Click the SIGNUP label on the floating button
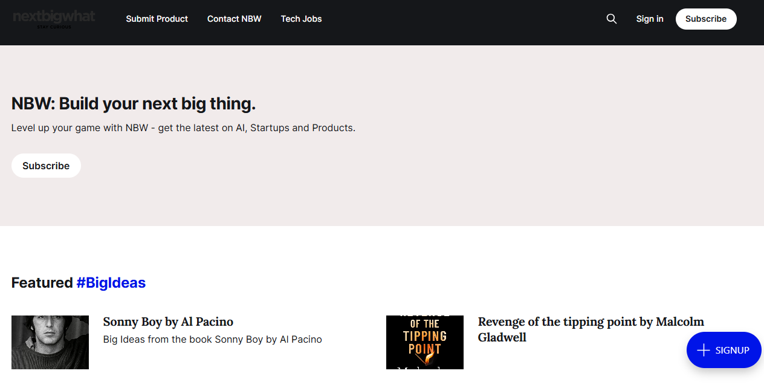This screenshot has height=385, width=764. (x=732, y=351)
